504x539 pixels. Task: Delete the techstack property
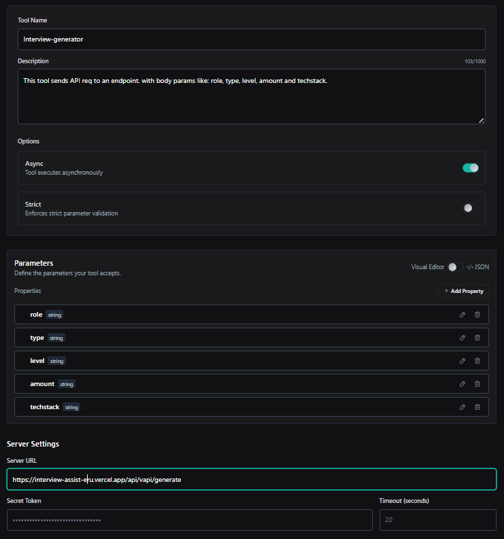477,407
